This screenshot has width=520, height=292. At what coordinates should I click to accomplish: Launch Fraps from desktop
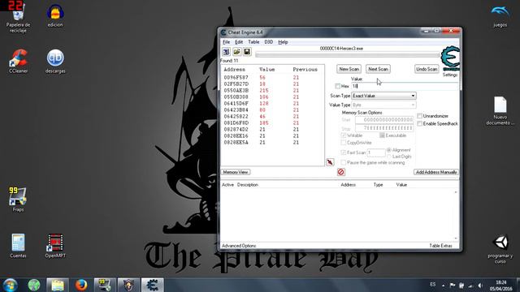pyautogui.click(x=18, y=200)
